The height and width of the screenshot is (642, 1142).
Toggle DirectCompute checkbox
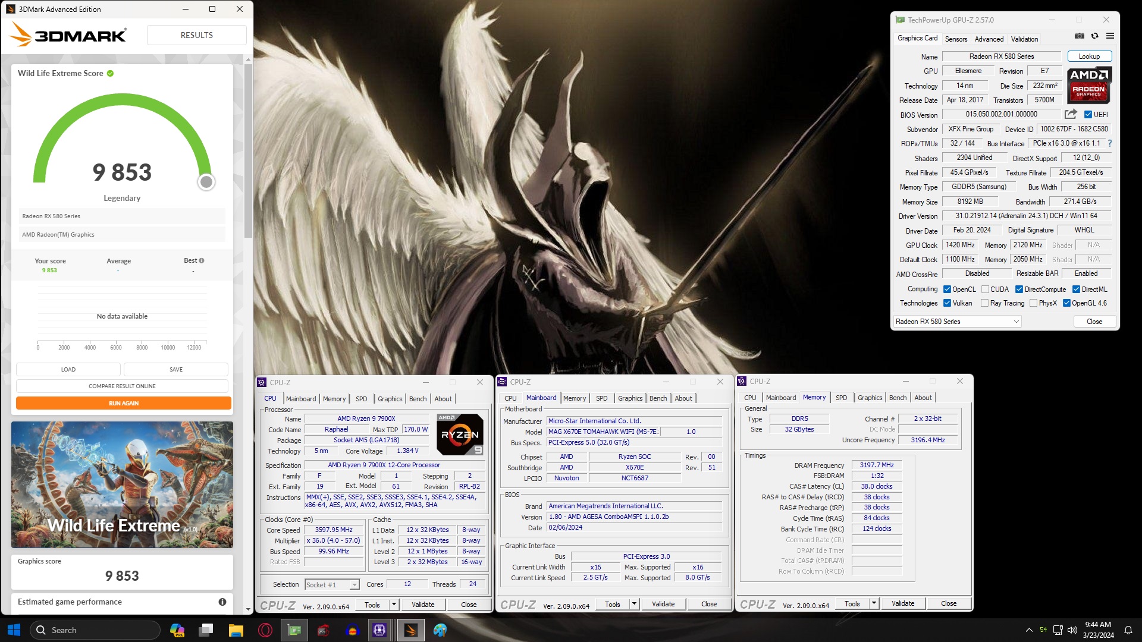(1019, 289)
